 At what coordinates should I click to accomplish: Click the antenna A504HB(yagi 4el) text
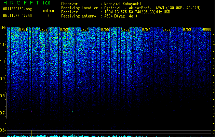pos(121,16)
